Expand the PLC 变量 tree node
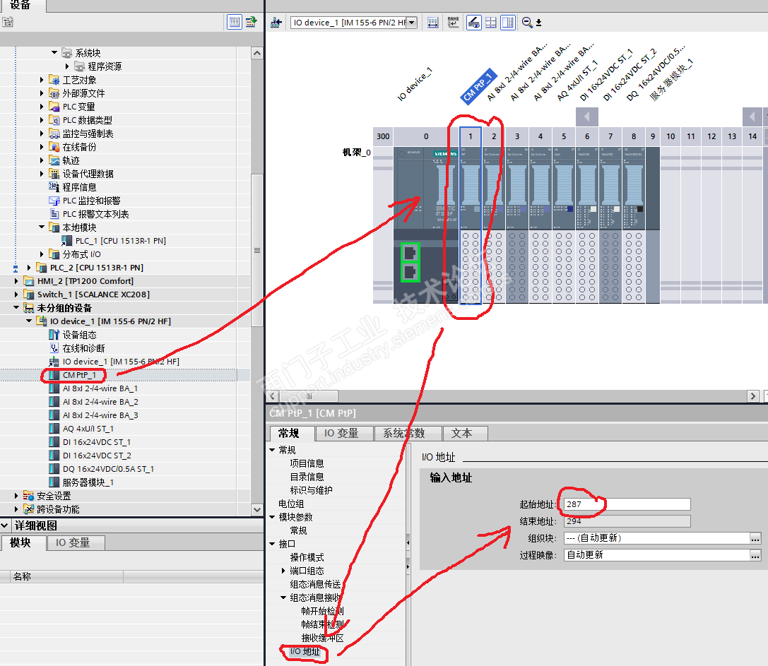The image size is (768, 666). [42, 107]
